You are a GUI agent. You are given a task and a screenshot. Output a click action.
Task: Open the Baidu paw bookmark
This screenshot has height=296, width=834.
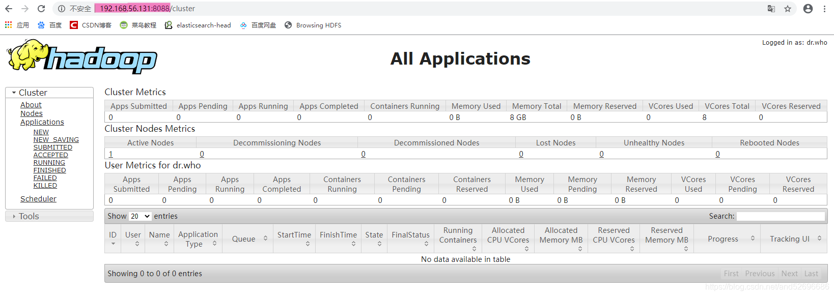[49, 25]
